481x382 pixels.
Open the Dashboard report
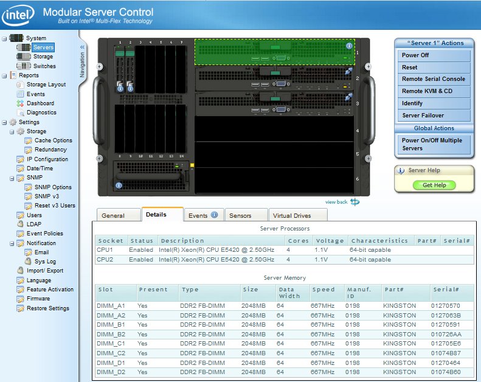40,103
